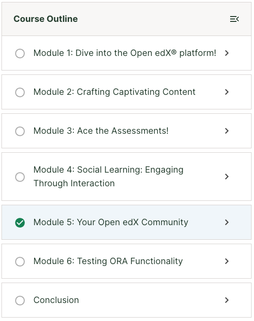This screenshot has height=321, width=254.
Task: Open the Conclusion section title
Action: (x=56, y=300)
